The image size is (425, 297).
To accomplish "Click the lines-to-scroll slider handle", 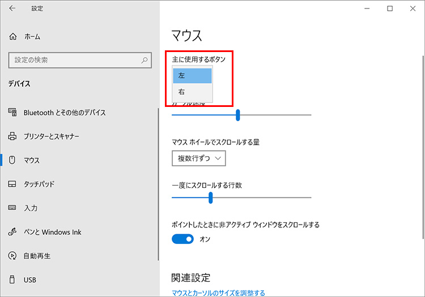I will coord(210,197).
